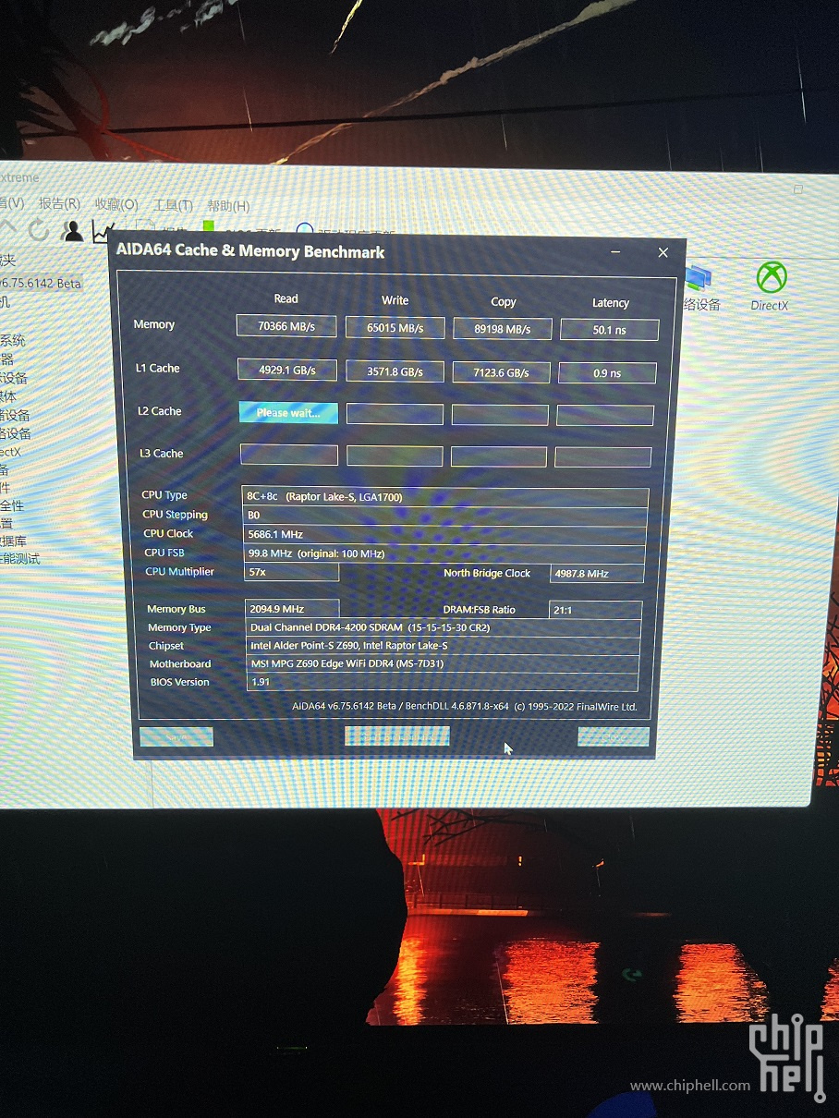
Task: Click the L1 Cache Read value 4929.1 GB/s
Action: pos(288,370)
